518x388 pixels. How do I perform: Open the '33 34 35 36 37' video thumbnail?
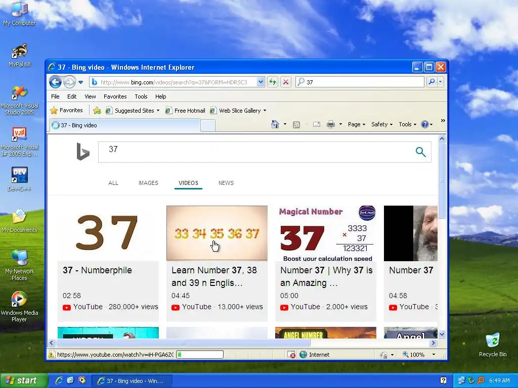click(217, 233)
